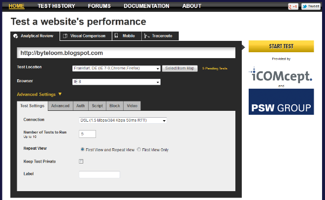Go to HOME in top navigation
This screenshot has width=325, height=200.
(x=16, y=6)
